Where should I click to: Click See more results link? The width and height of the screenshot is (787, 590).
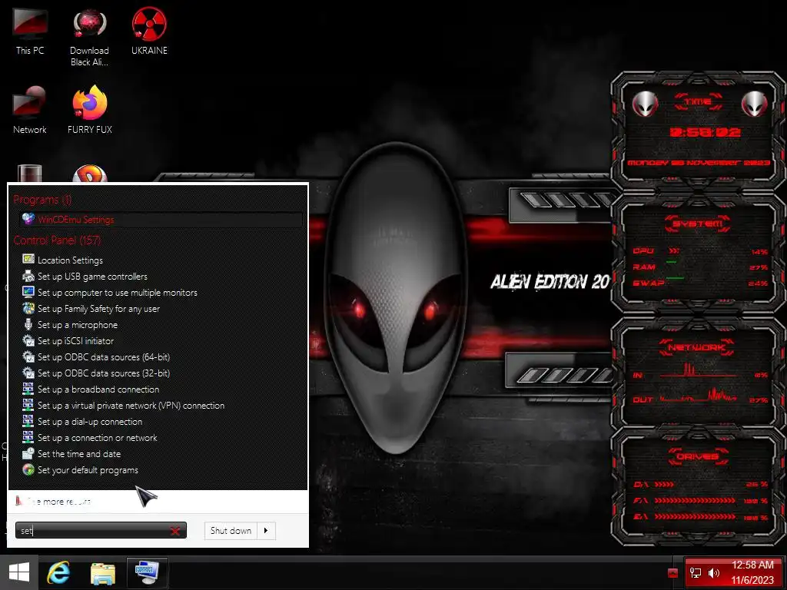click(53, 501)
